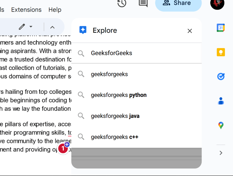Open the comments icon
The width and height of the screenshot is (233, 176).
(143, 3)
